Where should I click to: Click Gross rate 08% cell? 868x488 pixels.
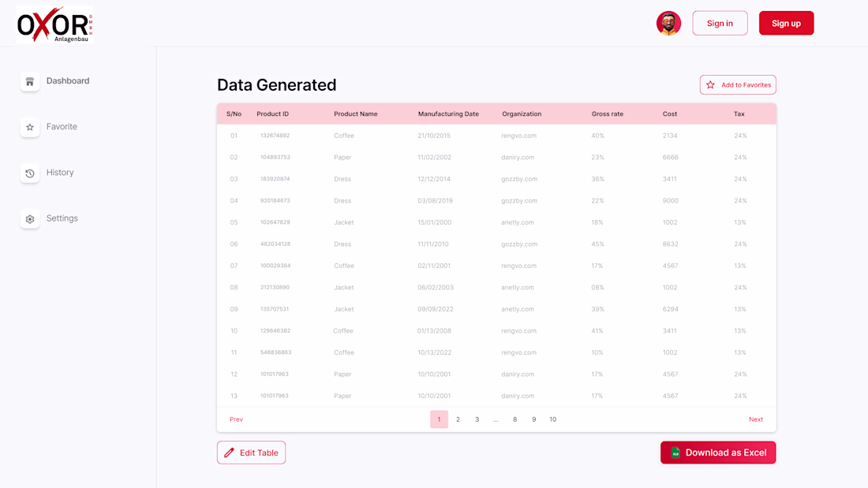(x=597, y=288)
